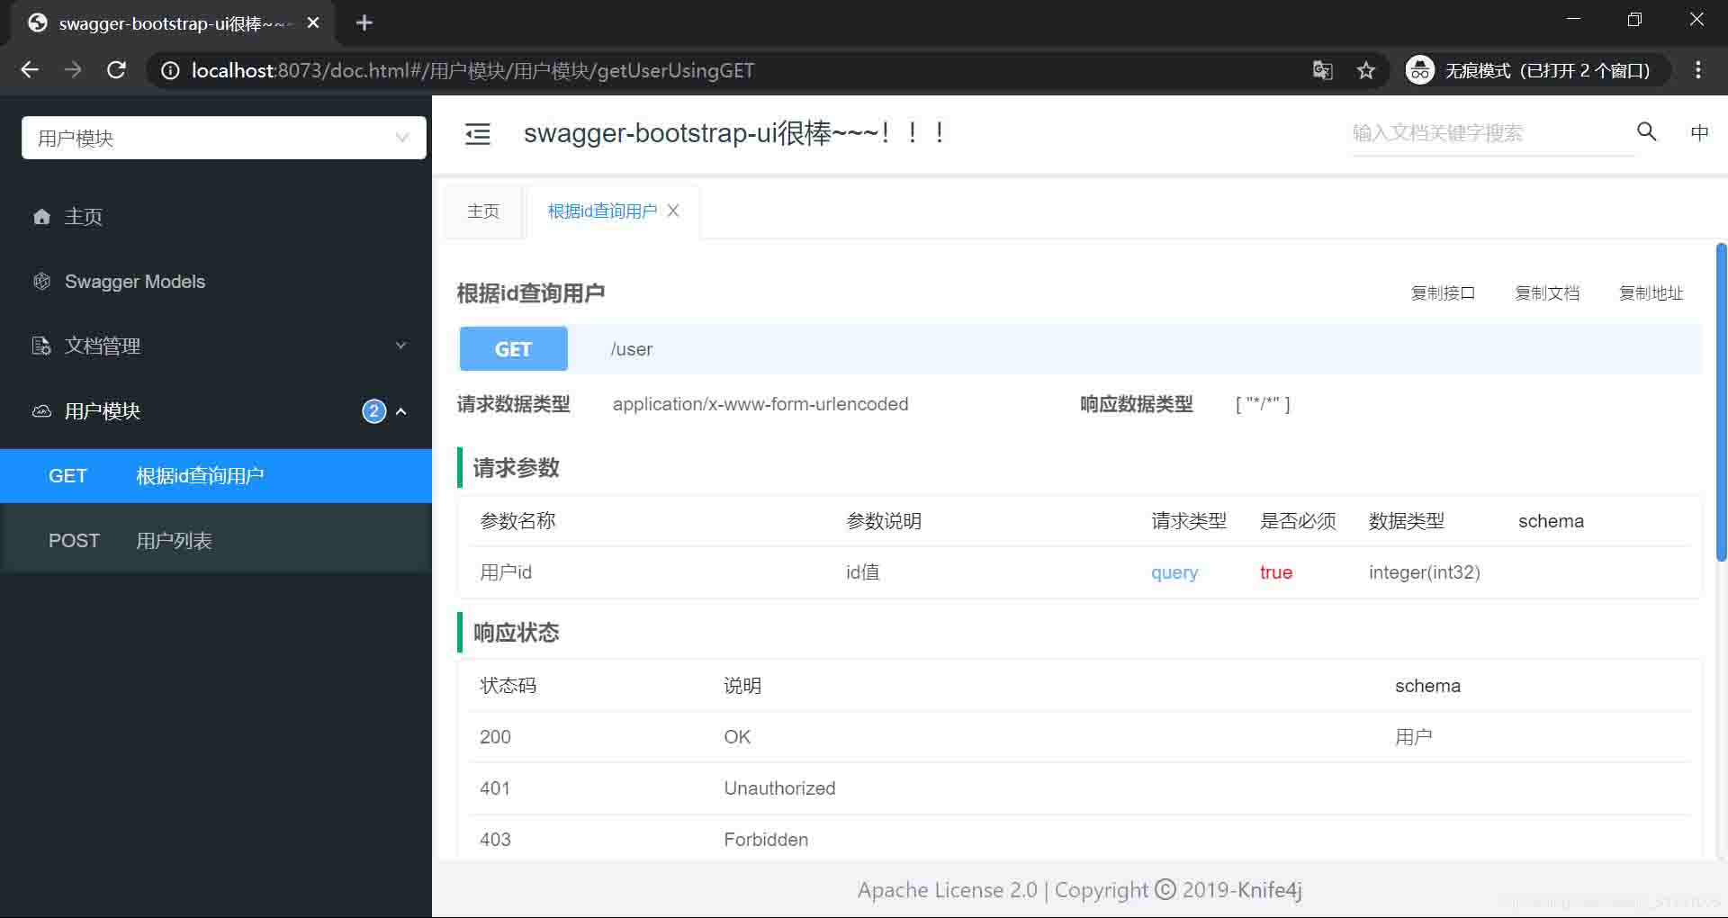Click the OK description cell
Viewport: 1728px width, 918px height.
coord(737,737)
